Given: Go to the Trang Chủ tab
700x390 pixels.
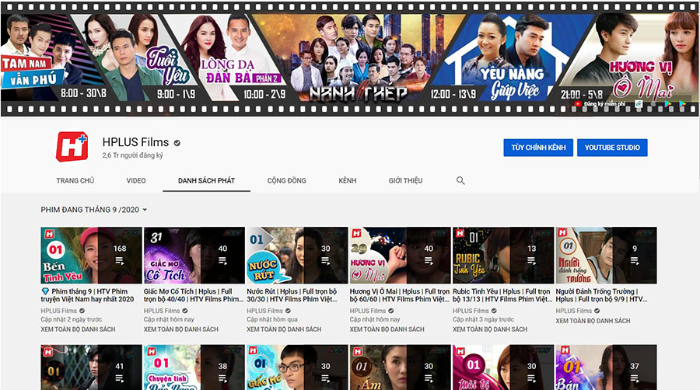Looking at the screenshot, I should pos(75,180).
